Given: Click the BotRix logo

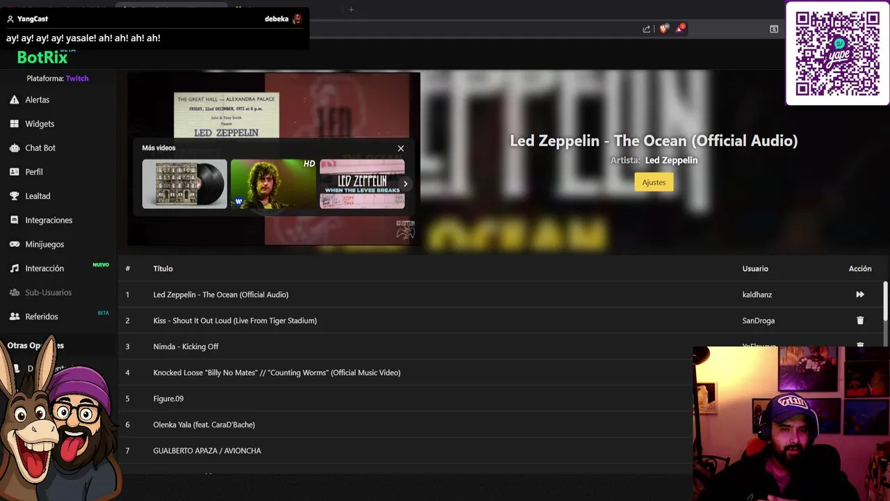Looking at the screenshot, I should point(42,57).
